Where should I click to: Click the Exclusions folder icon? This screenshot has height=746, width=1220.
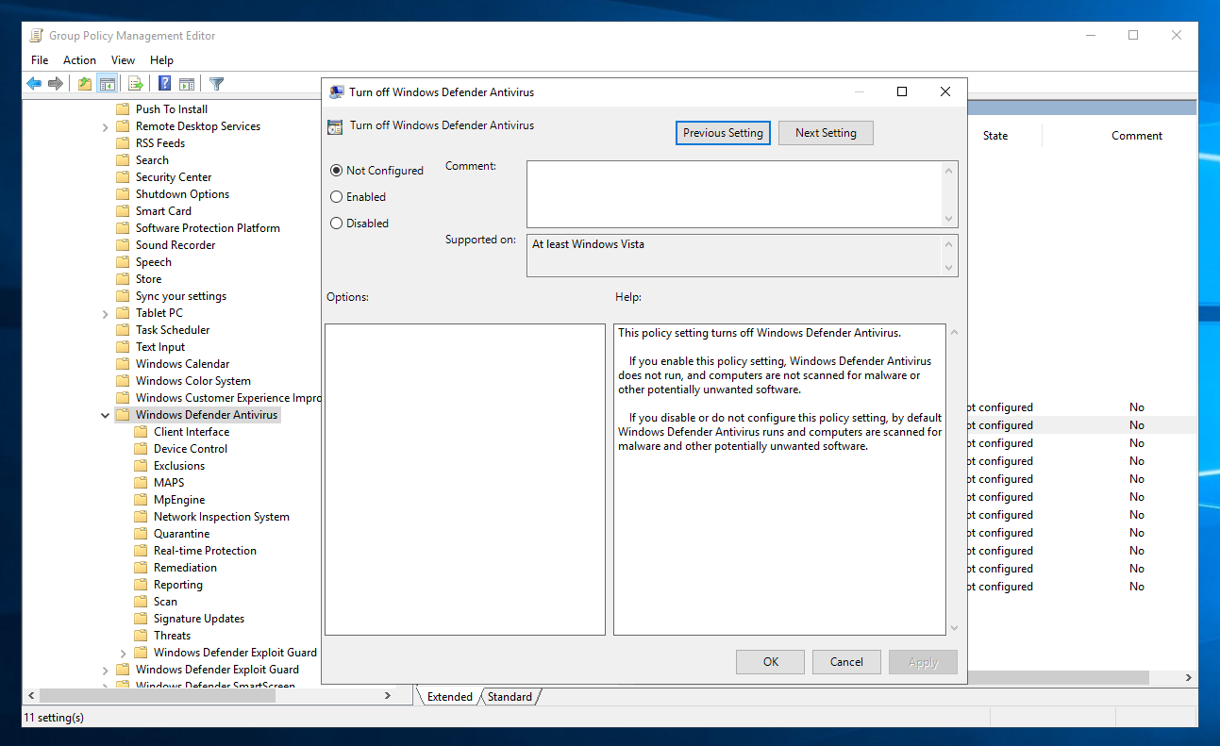pos(141,466)
